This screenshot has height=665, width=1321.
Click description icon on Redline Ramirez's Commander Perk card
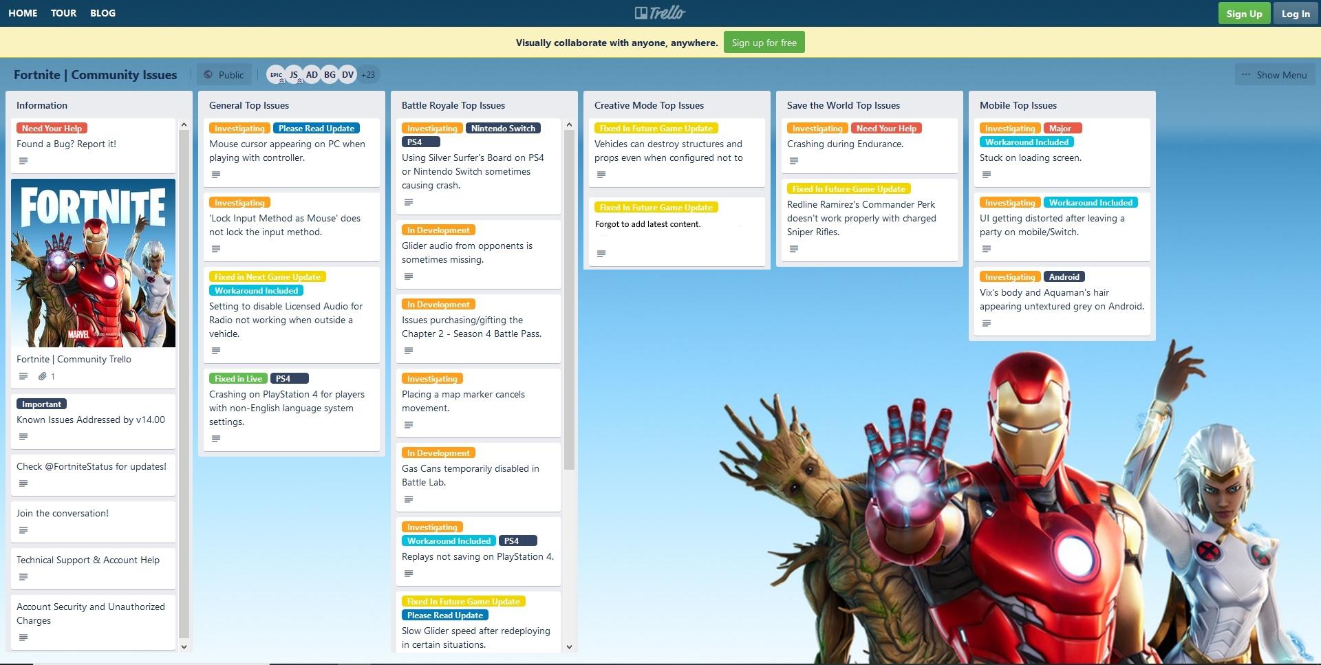coord(794,249)
